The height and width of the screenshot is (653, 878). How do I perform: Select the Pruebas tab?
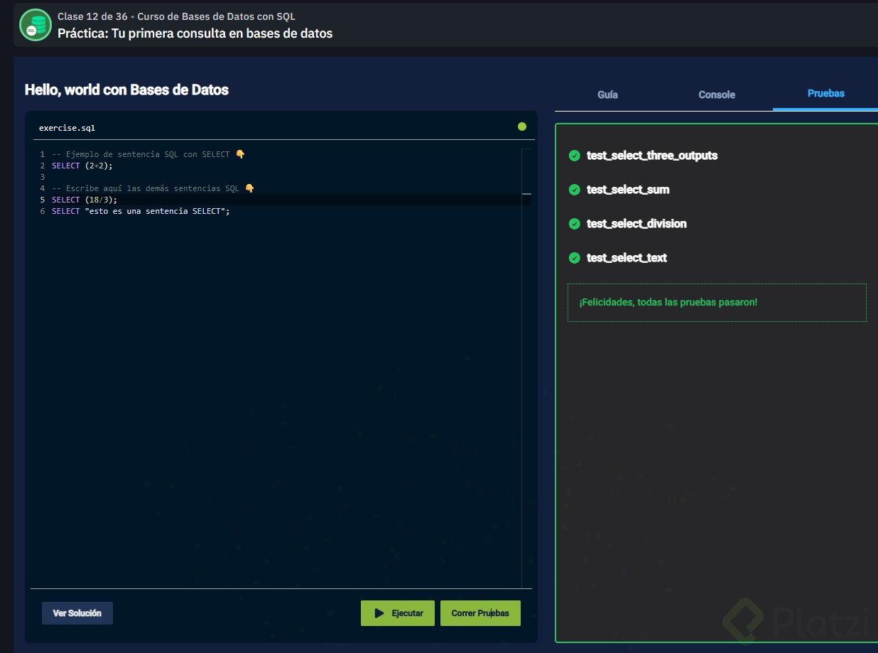point(825,94)
